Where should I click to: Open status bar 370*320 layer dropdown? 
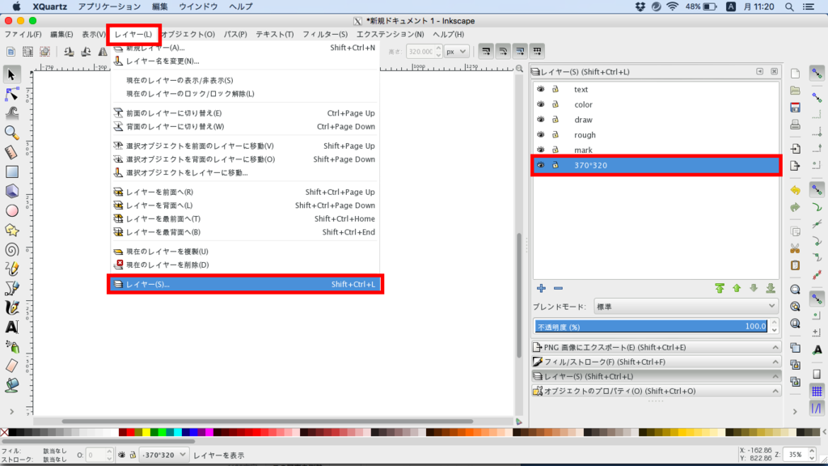[163, 455]
